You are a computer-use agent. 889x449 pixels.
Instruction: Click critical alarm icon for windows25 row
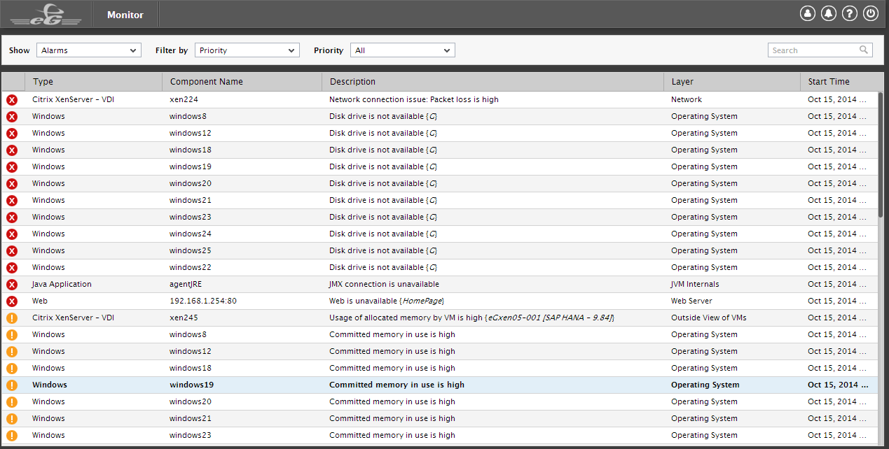[12, 250]
